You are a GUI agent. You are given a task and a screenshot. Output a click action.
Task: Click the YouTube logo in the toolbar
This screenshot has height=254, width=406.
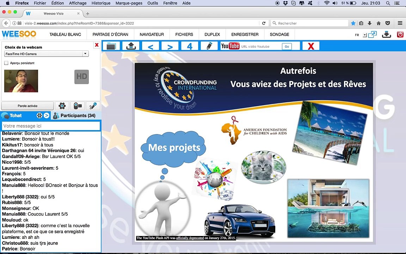(x=230, y=46)
